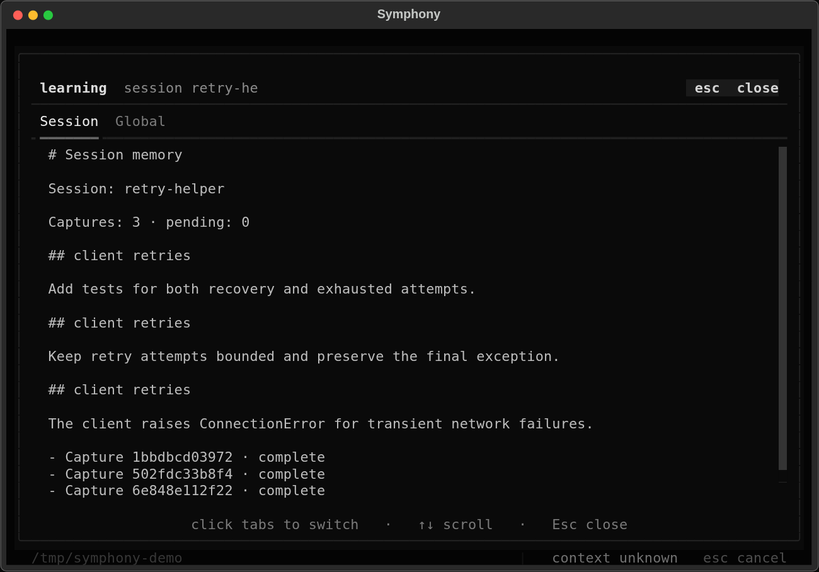
Task: Click the esc close button
Action: 732,88
